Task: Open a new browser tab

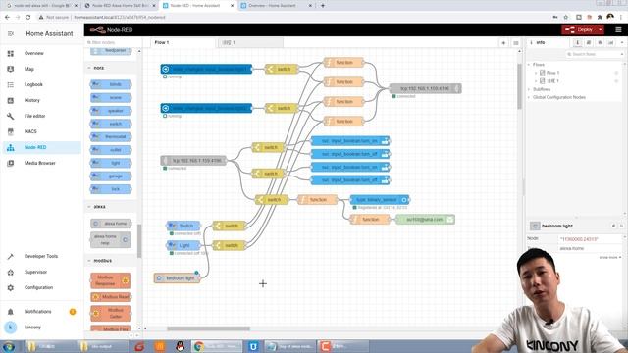Action: 323,6
